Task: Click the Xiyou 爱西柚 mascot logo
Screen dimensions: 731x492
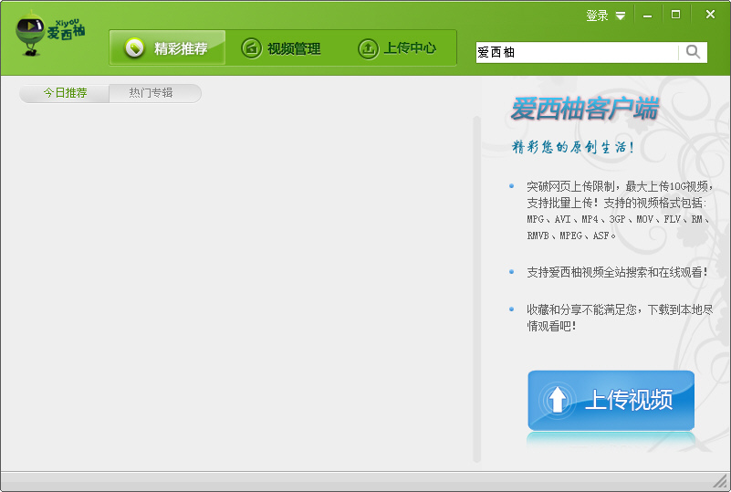Action: (50, 34)
